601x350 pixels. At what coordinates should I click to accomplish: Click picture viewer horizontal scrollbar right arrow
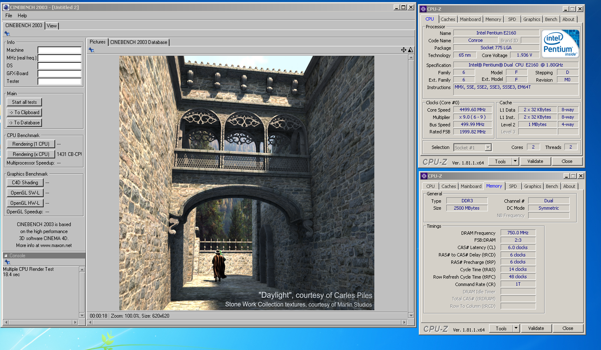404,323
